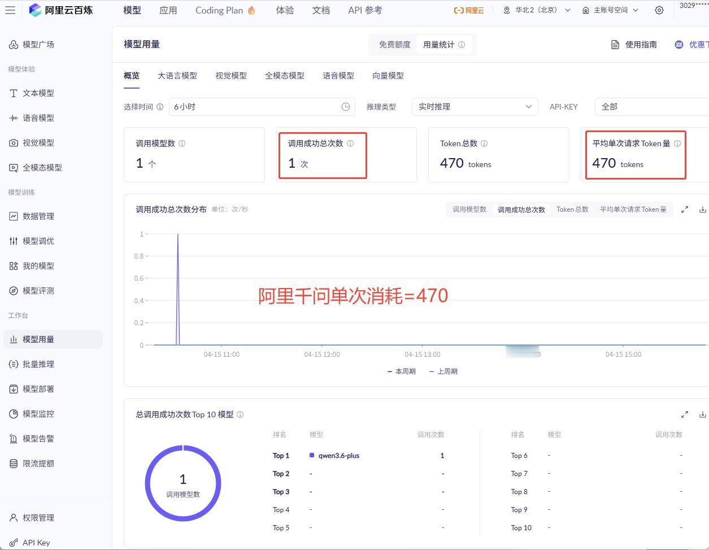Click the purple spike on the chart
709x550 pixels.
click(178, 289)
